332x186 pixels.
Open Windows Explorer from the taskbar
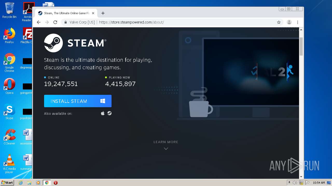click(x=29, y=183)
